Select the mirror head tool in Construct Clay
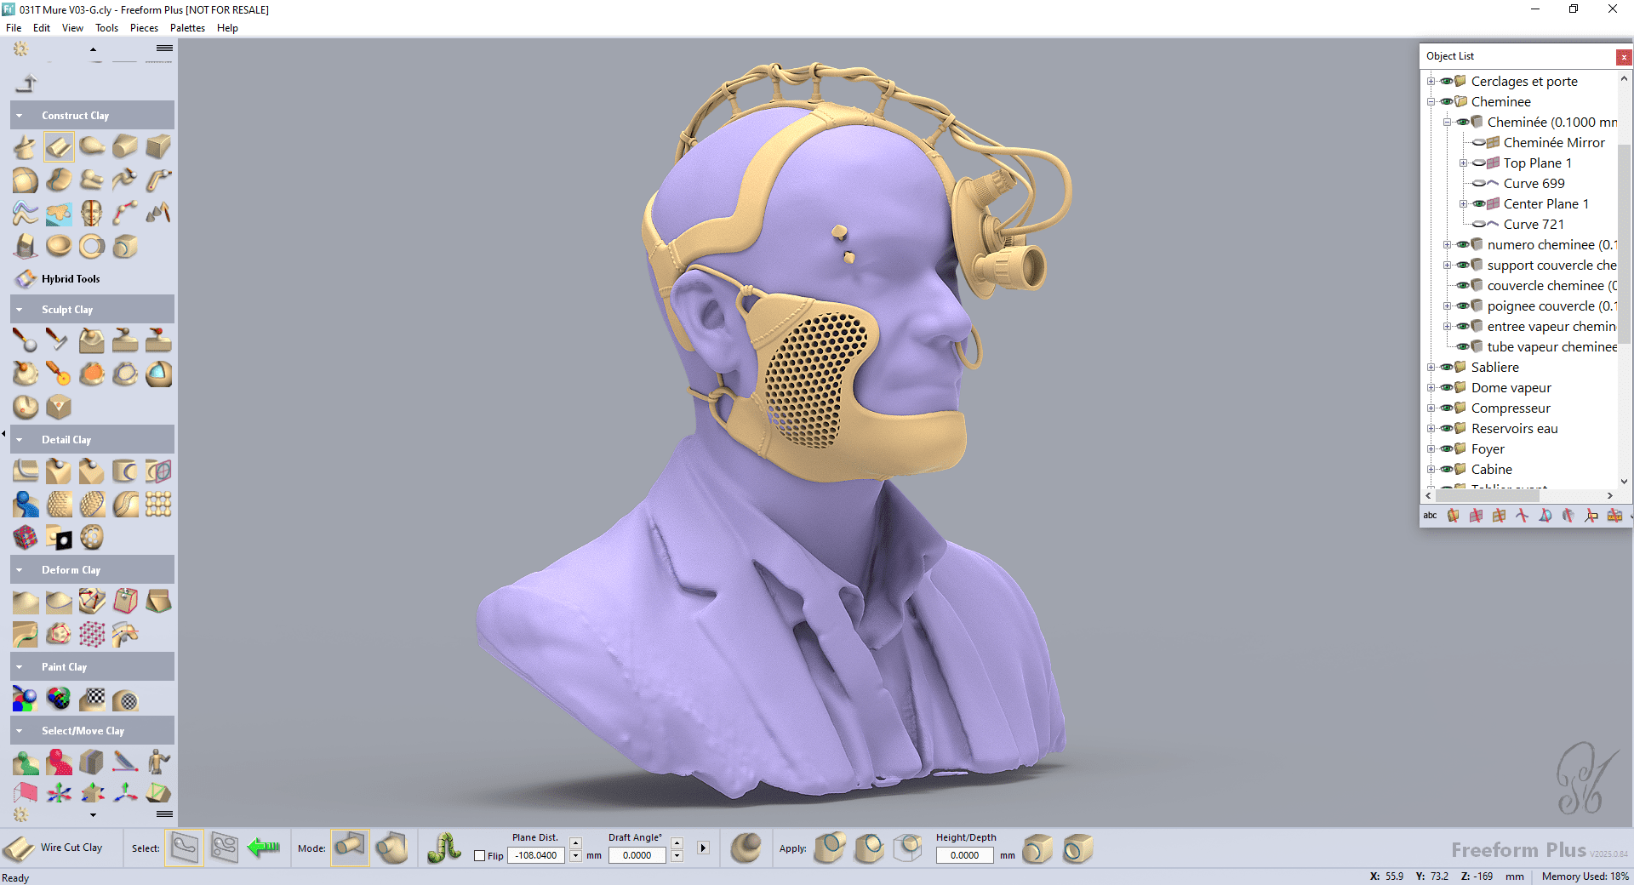The image size is (1634, 885). point(92,213)
